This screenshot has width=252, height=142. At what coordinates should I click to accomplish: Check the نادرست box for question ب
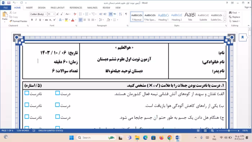tap(27, 105)
